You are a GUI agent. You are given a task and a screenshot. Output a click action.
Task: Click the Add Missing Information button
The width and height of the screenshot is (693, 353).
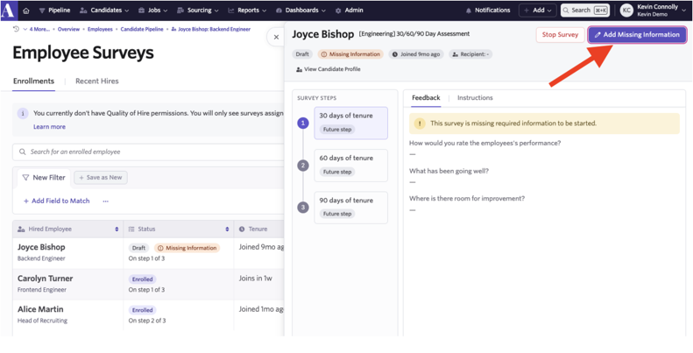click(637, 35)
